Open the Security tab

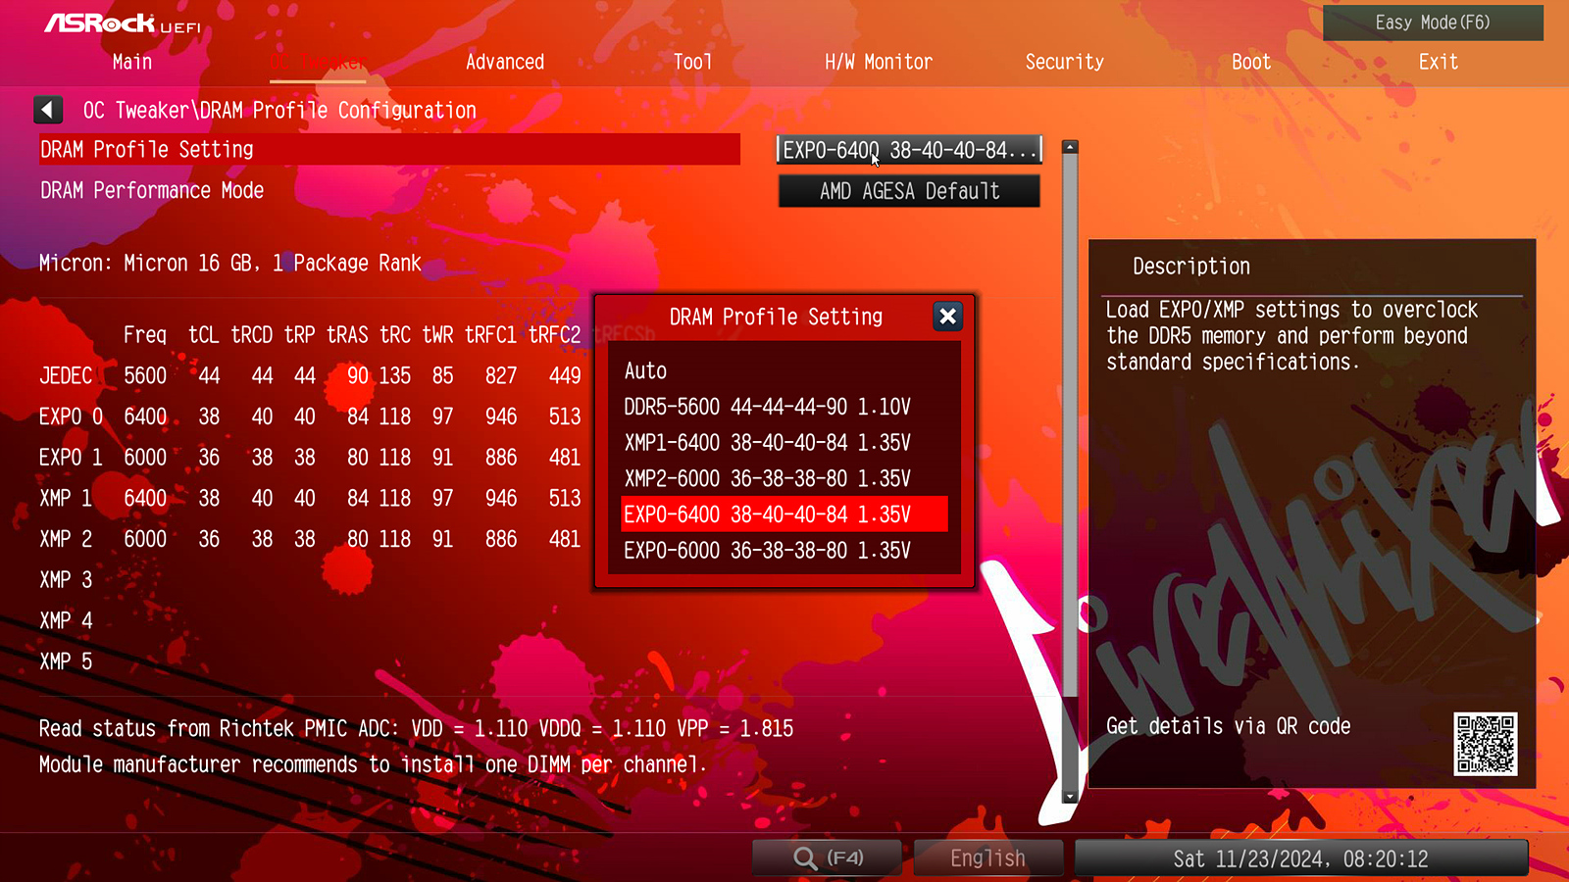point(1065,62)
